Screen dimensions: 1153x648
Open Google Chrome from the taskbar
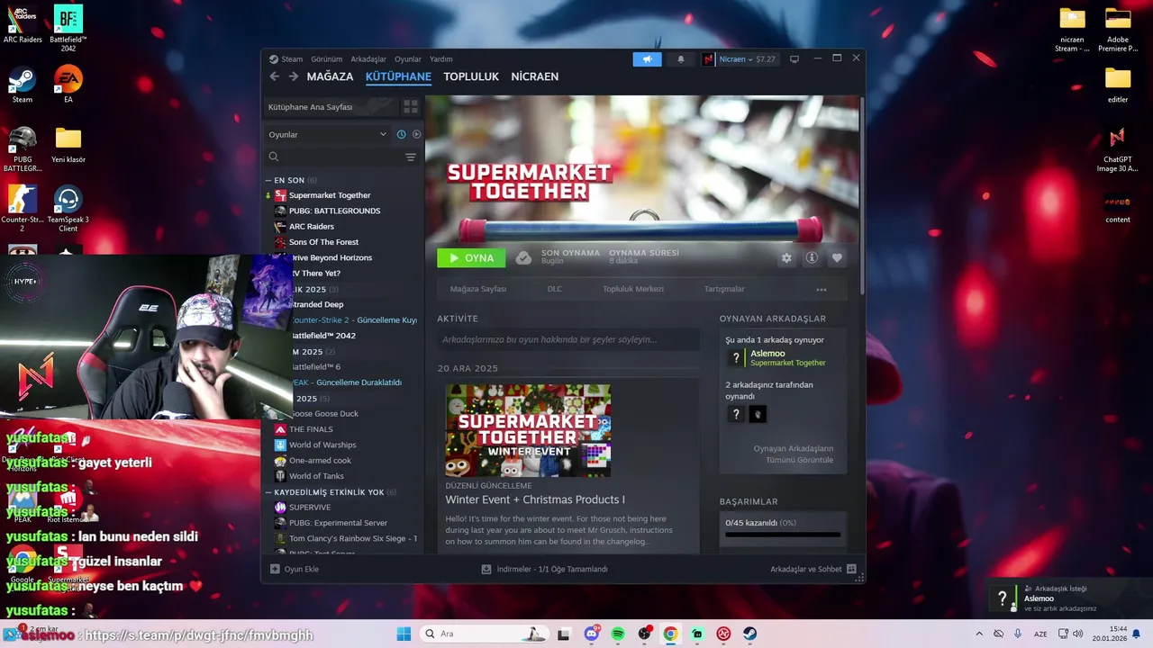pos(670,634)
